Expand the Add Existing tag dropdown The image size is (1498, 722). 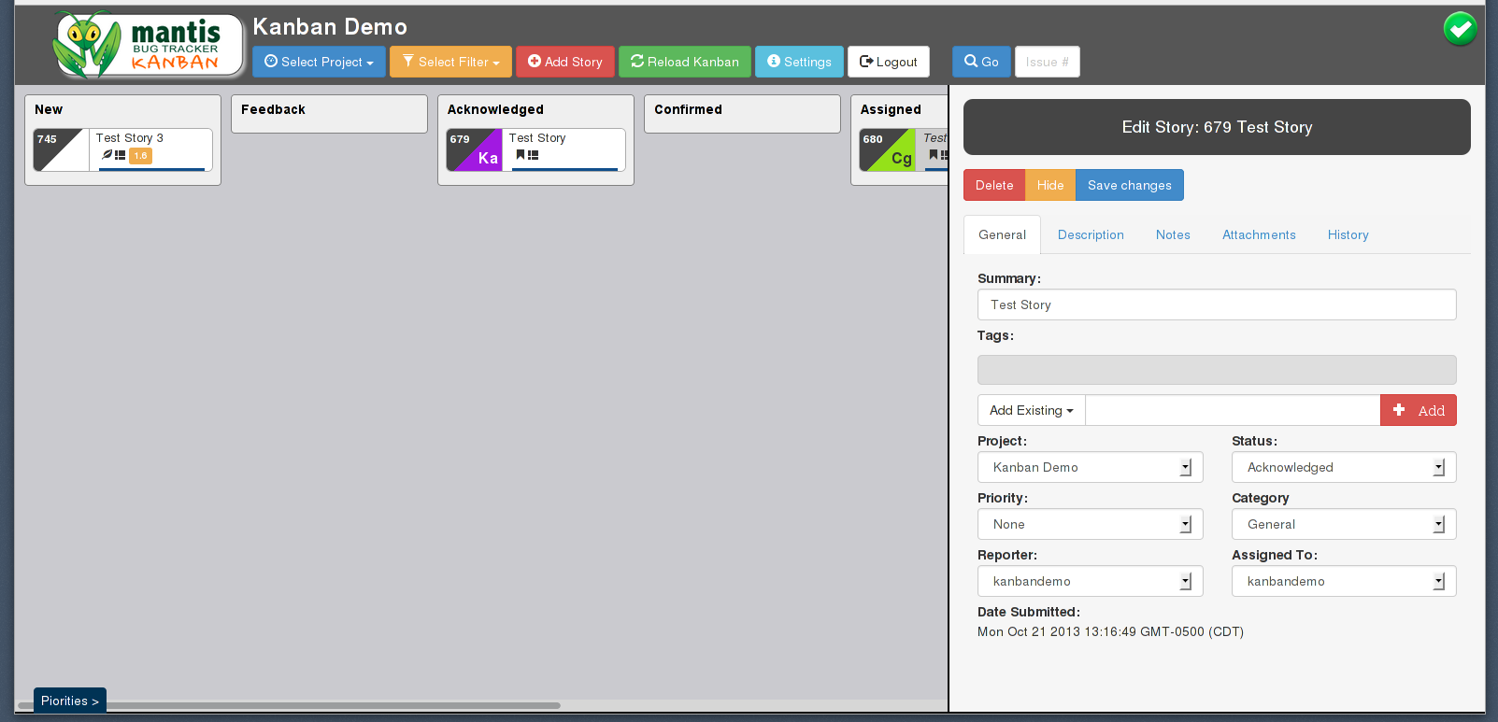click(1031, 410)
